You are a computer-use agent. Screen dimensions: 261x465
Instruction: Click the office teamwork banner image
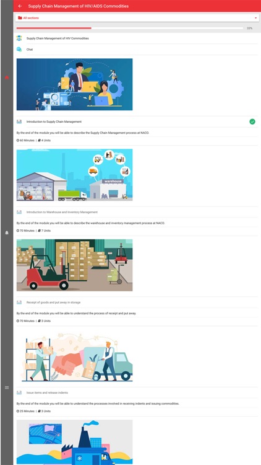[x=75, y=84]
